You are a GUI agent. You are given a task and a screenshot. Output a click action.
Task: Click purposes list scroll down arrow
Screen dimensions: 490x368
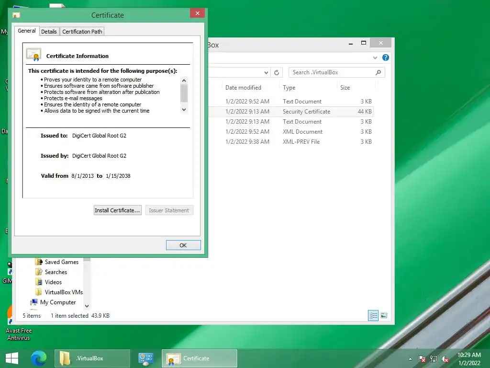pos(184,110)
